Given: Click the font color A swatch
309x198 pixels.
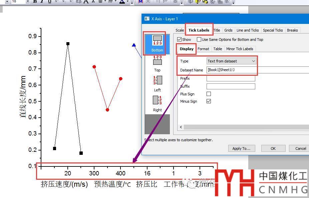Looking at the screenshot, I should pos(122,2).
